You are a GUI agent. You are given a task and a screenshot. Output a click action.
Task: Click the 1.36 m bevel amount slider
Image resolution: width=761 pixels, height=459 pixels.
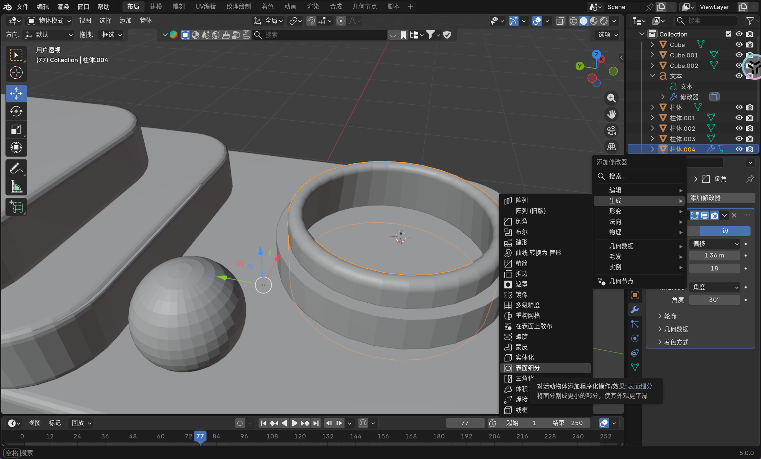pos(714,255)
